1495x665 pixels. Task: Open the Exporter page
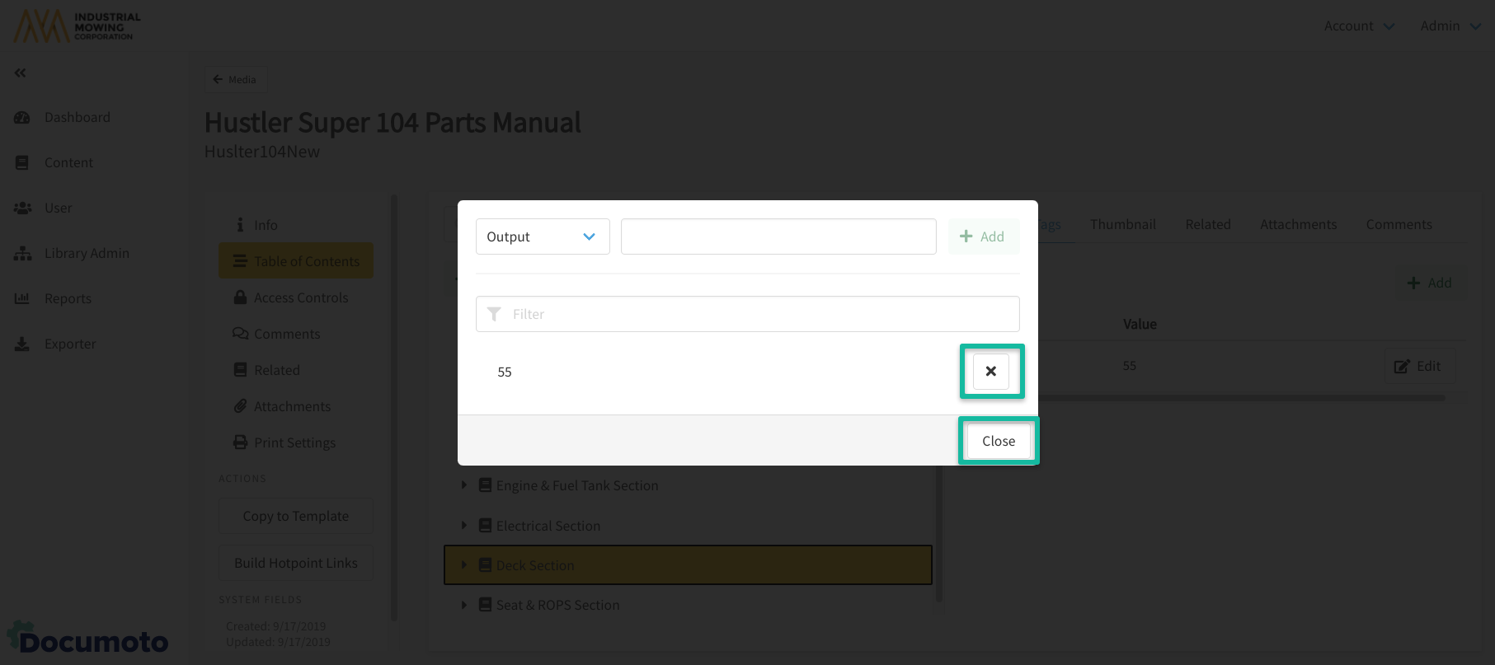[70, 344]
